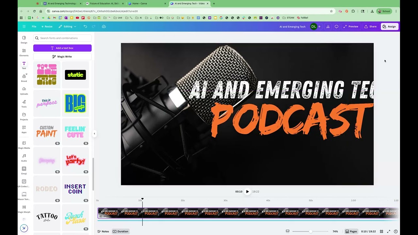Pick the TATTOO studio font combination

(x=47, y=217)
